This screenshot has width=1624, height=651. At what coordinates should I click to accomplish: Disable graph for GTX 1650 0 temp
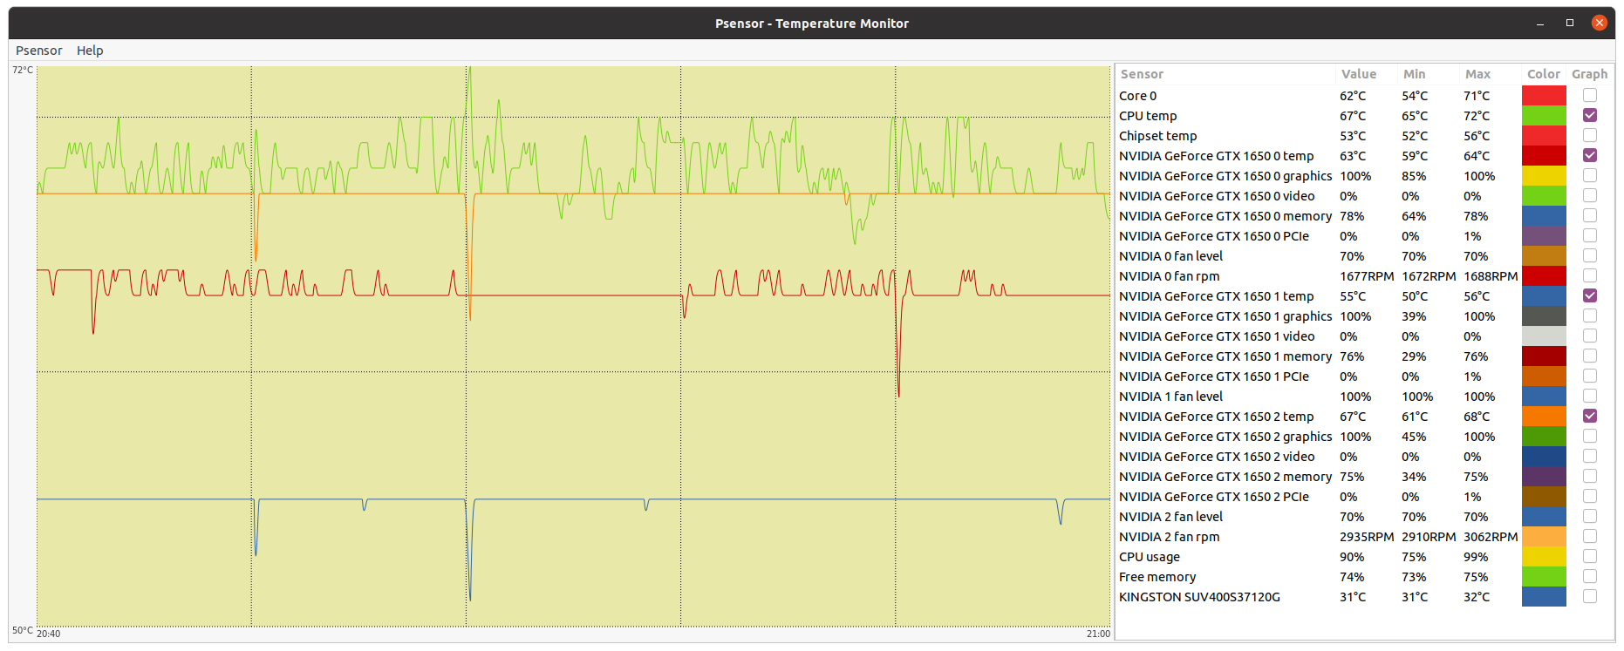pyautogui.click(x=1589, y=155)
